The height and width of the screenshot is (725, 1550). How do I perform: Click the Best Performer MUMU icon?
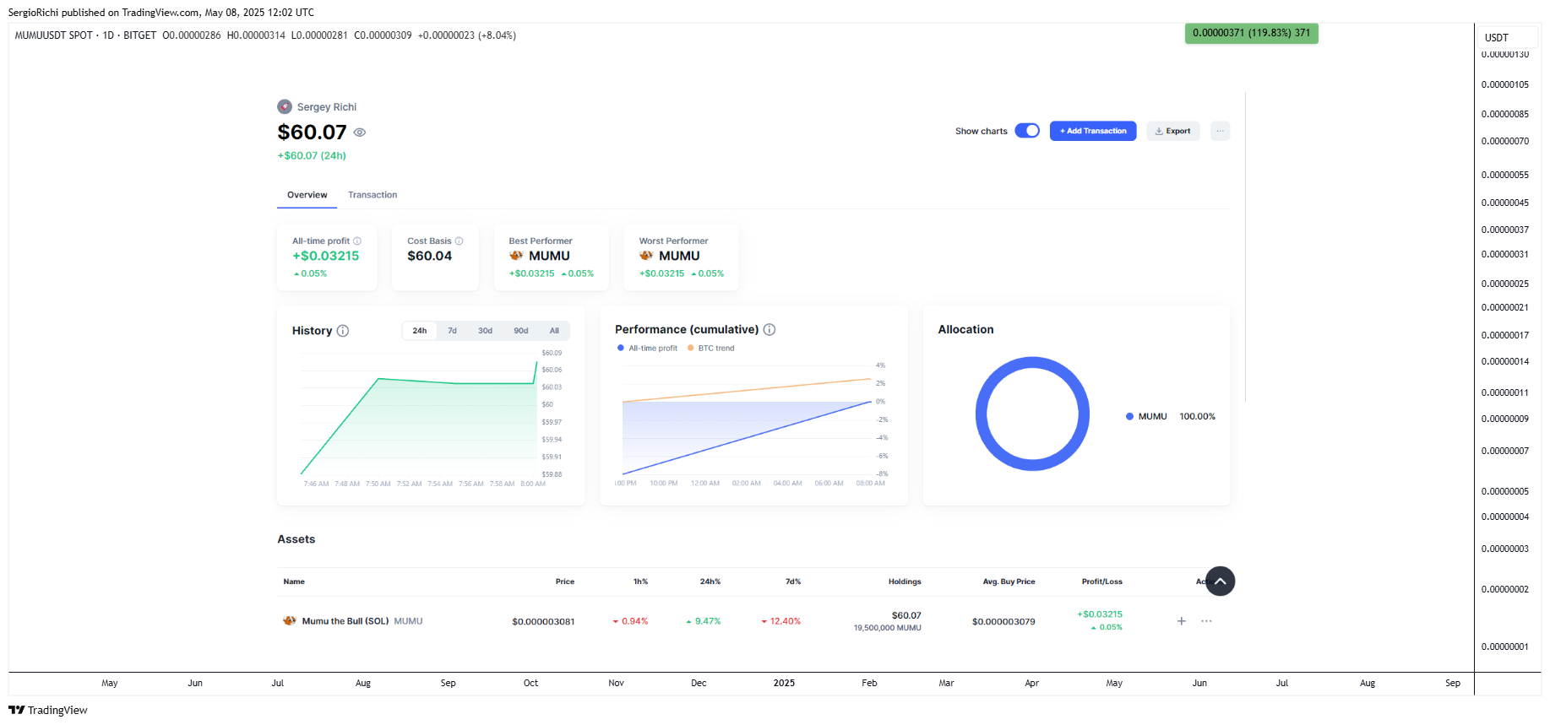516,256
